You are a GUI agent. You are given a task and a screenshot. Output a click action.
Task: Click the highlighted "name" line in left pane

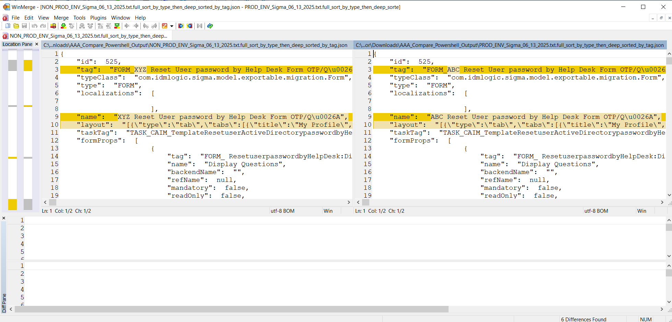click(x=206, y=117)
